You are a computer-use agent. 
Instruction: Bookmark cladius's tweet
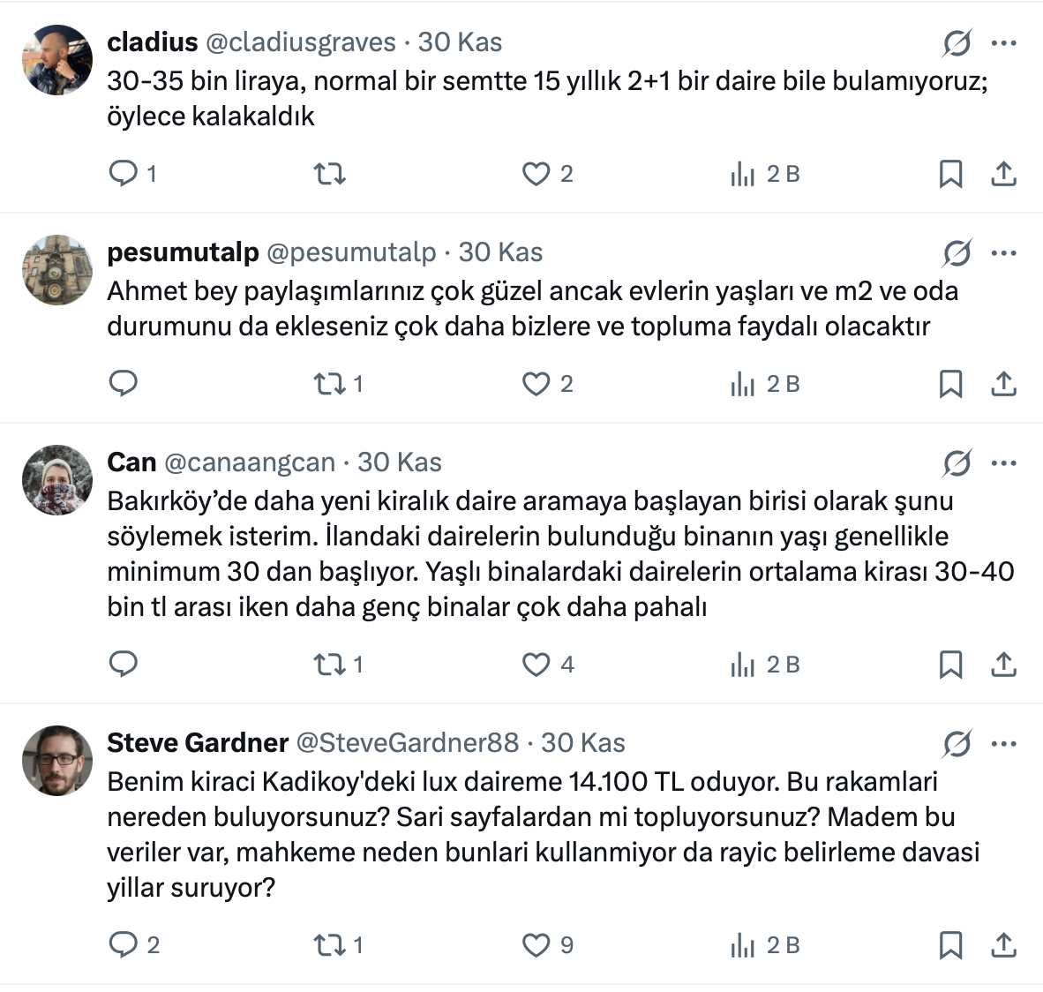point(950,174)
